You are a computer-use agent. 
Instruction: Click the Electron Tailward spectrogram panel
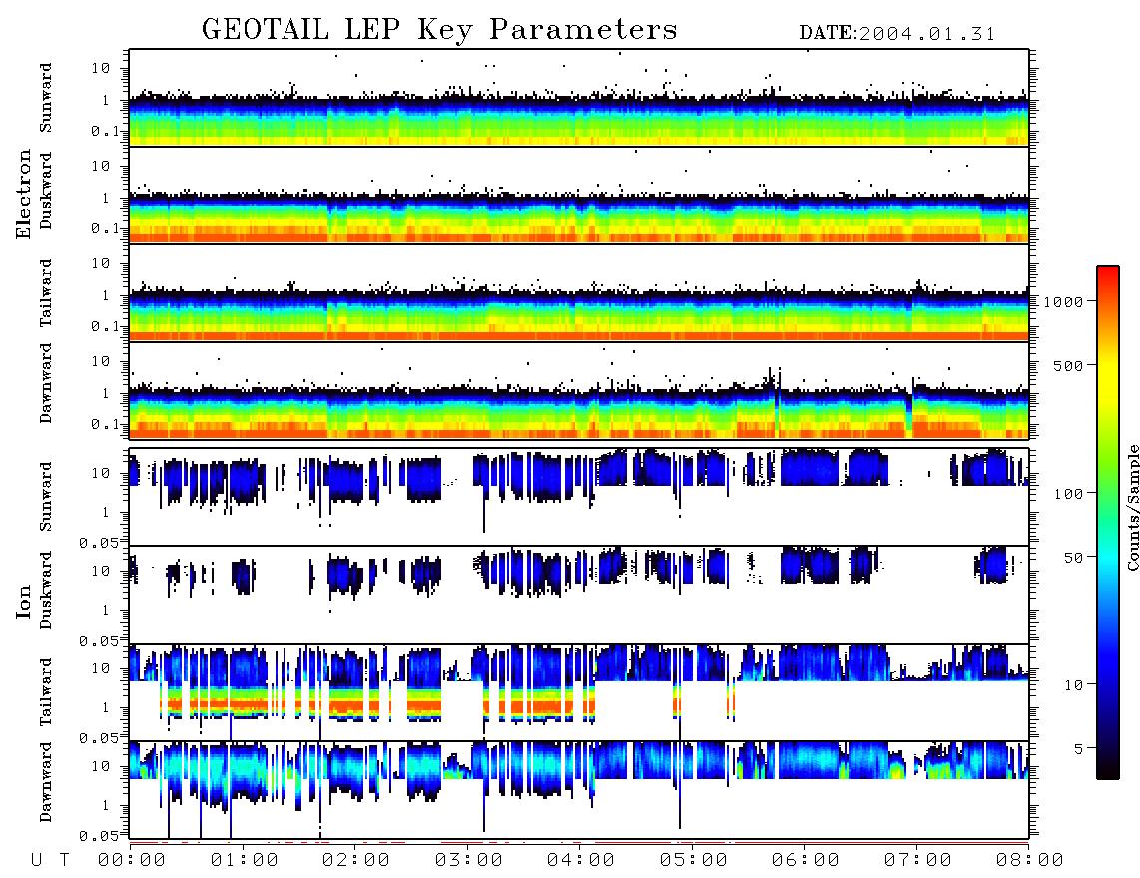tap(579, 293)
